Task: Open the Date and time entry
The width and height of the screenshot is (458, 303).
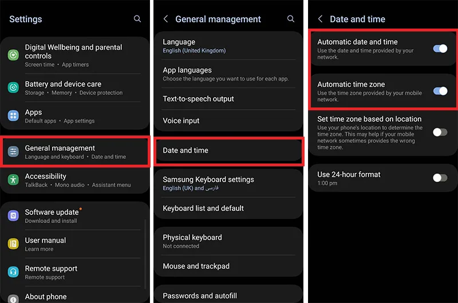Action: pyautogui.click(x=228, y=150)
